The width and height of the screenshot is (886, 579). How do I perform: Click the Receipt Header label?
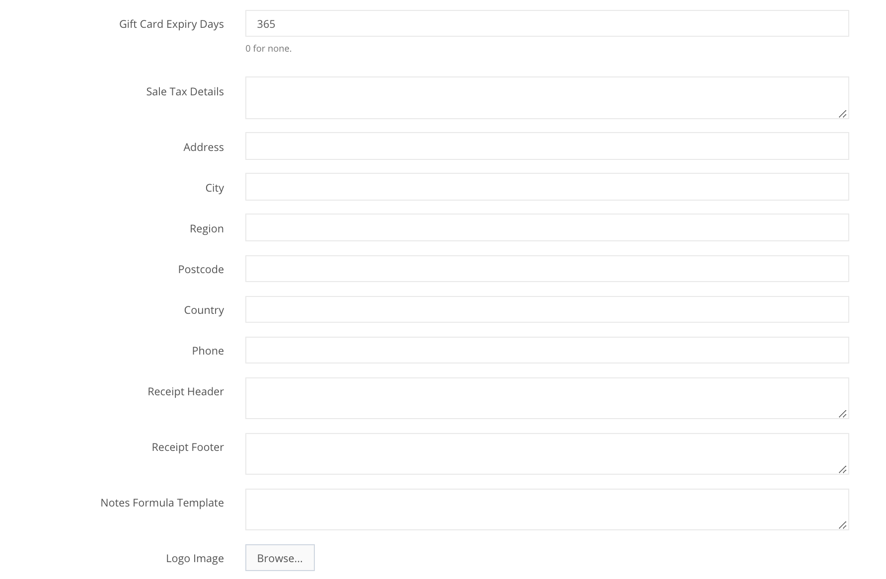point(186,392)
